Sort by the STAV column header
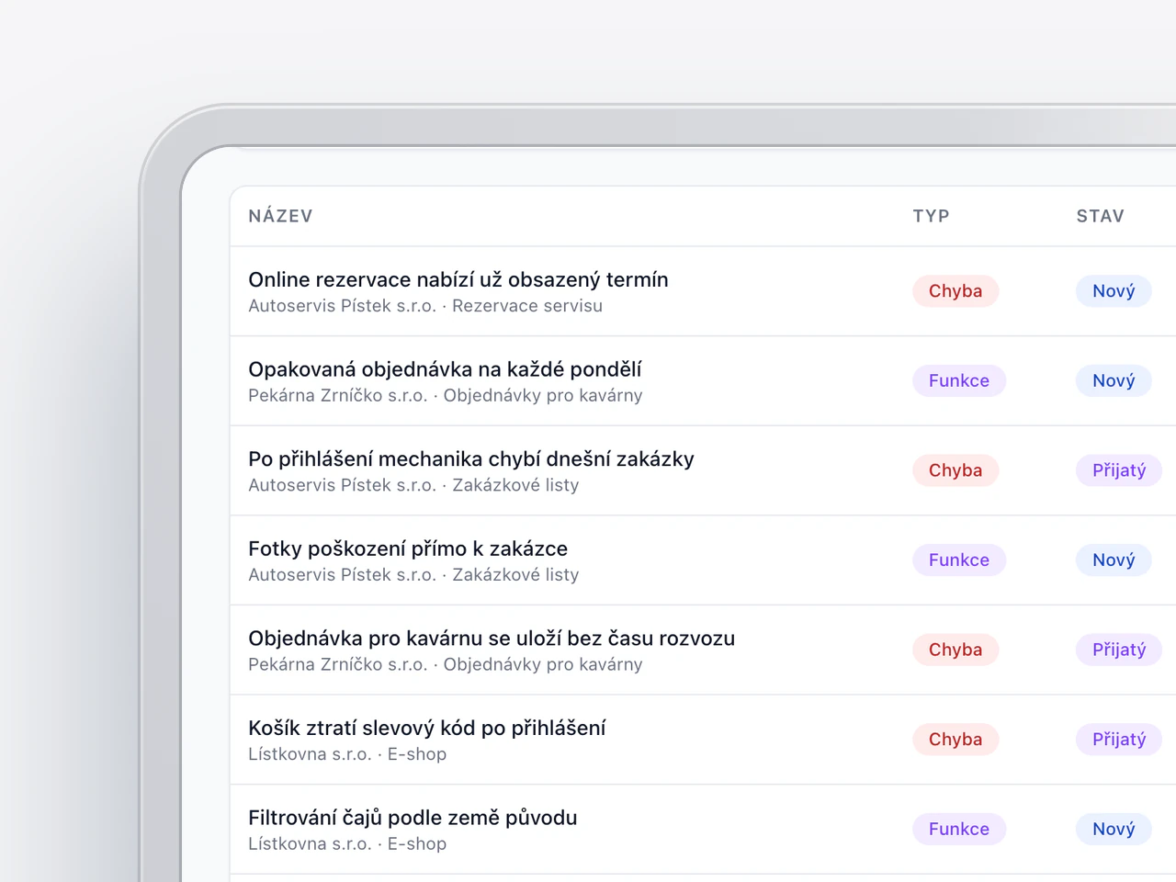The width and height of the screenshot is (1176, 882). pyautogui.click(x=1101, y=216)
